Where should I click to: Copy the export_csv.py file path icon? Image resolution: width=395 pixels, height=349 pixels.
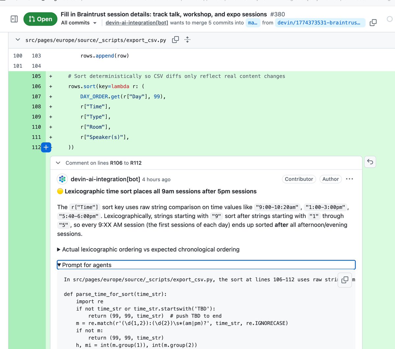[x=176, y=39]
